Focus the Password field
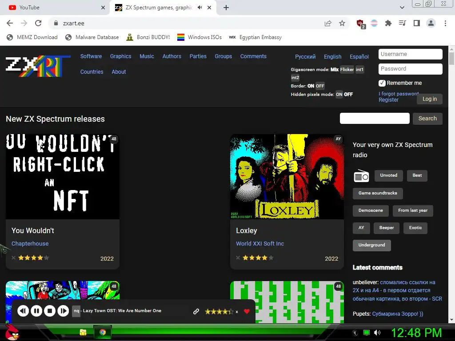Screen dimensions: 455x341 click(410, 69)
